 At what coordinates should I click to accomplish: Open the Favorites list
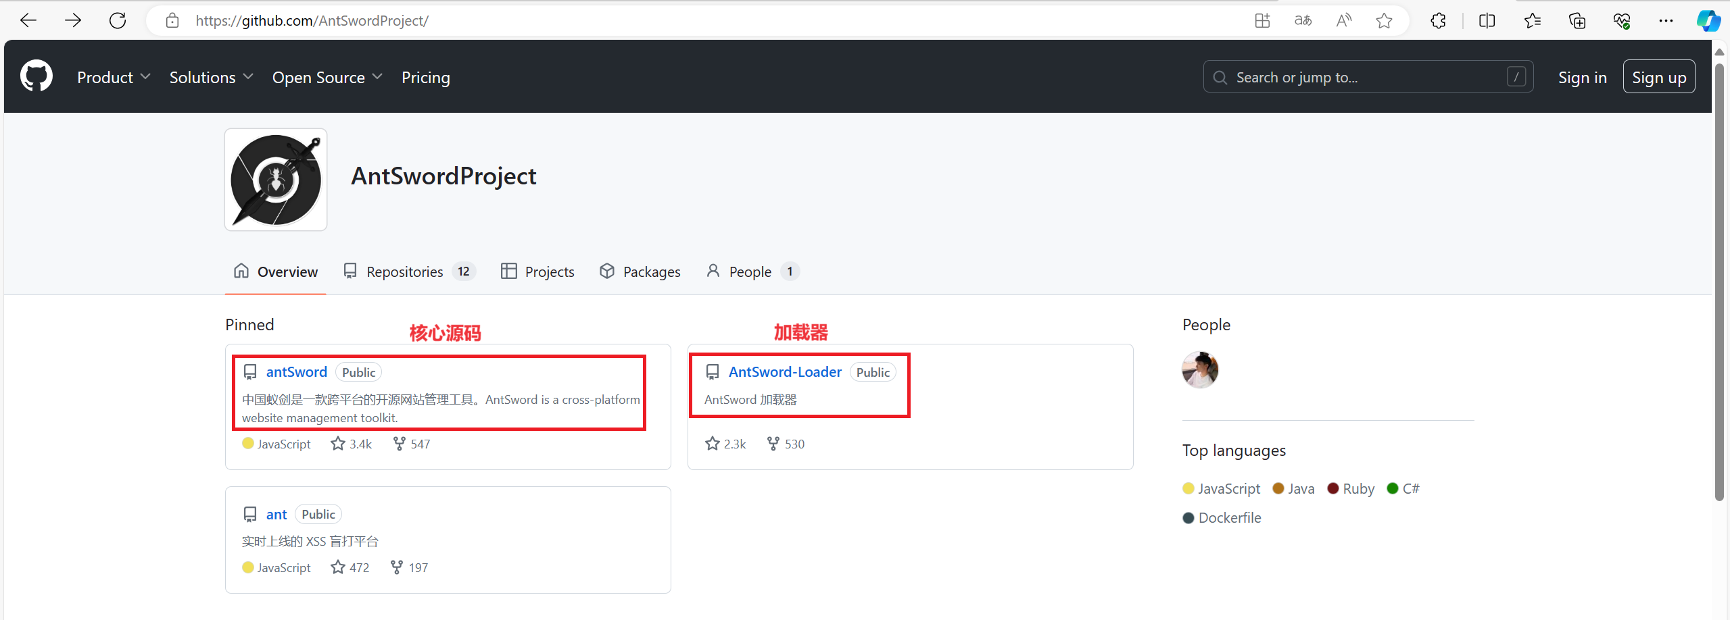[1532, 21]
